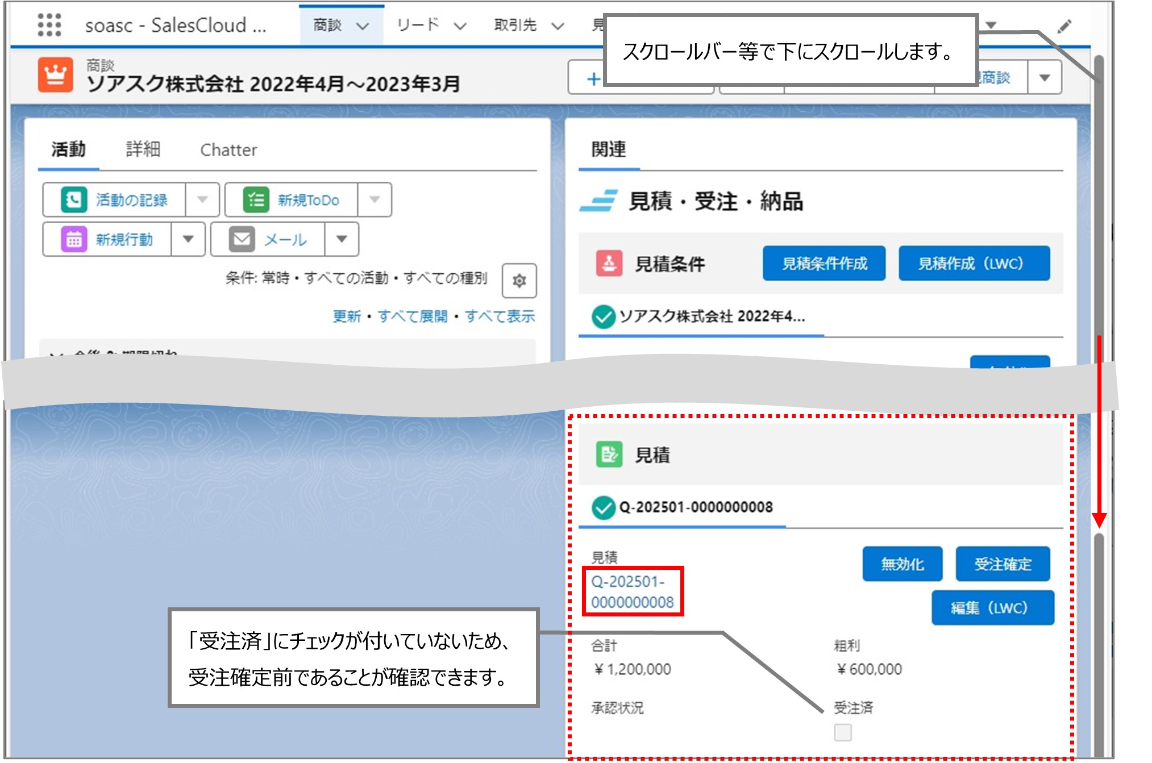Click the 見積条件作成 button
The height and width of the screenshot is (763, 1152).
[824, 263]
